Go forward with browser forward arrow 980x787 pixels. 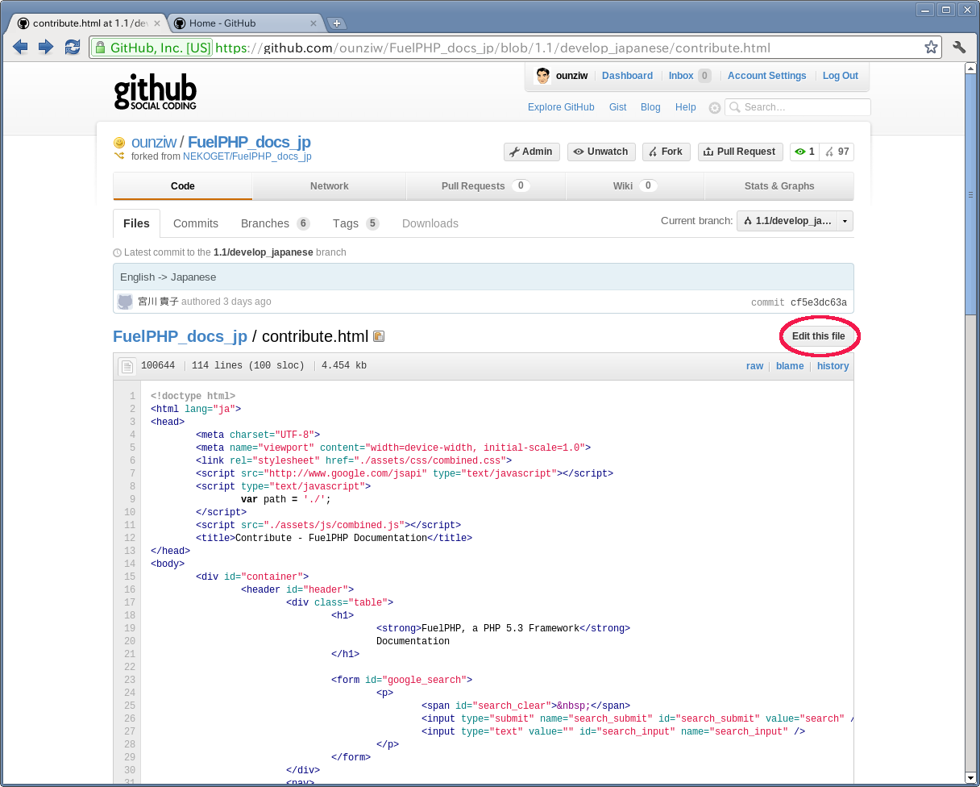pyautogui.click(x=46, y=48)
